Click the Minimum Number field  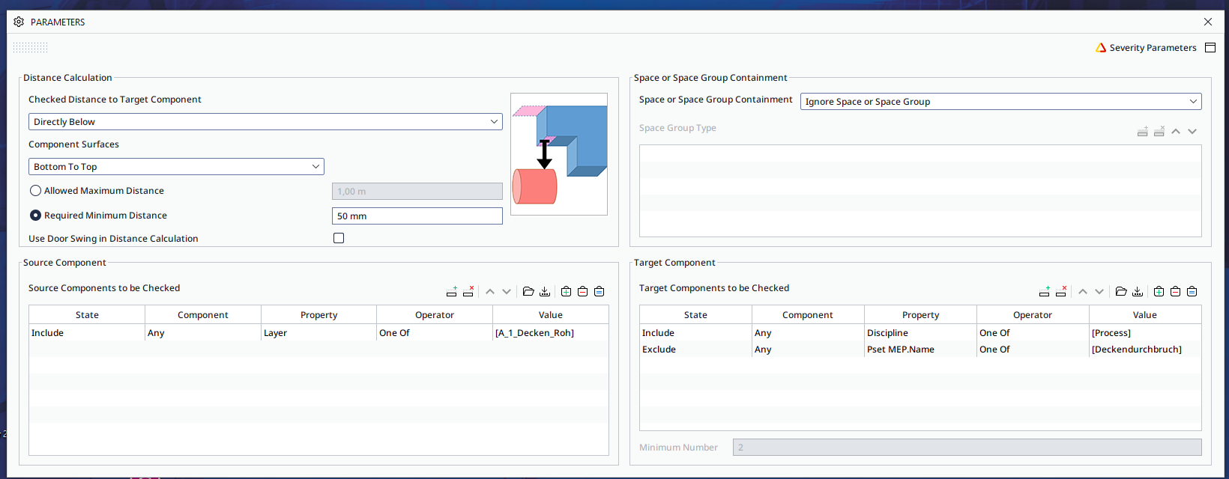coord(967,447)
